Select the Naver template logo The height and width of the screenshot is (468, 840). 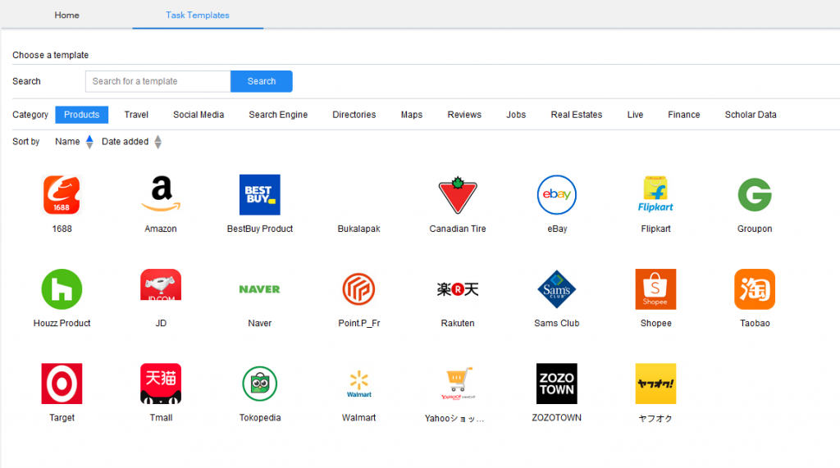pyautogui.click(x=260, y=289)
